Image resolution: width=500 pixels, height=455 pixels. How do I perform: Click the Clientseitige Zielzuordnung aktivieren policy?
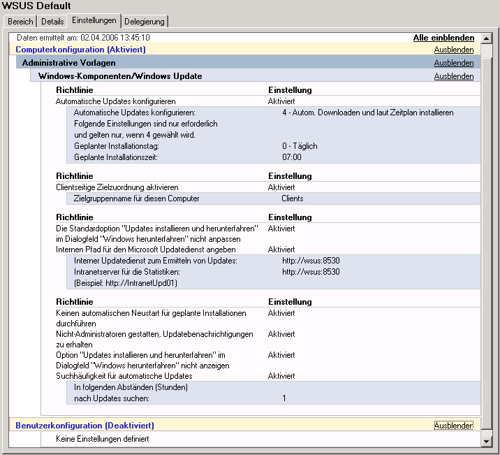coord(117,187)
